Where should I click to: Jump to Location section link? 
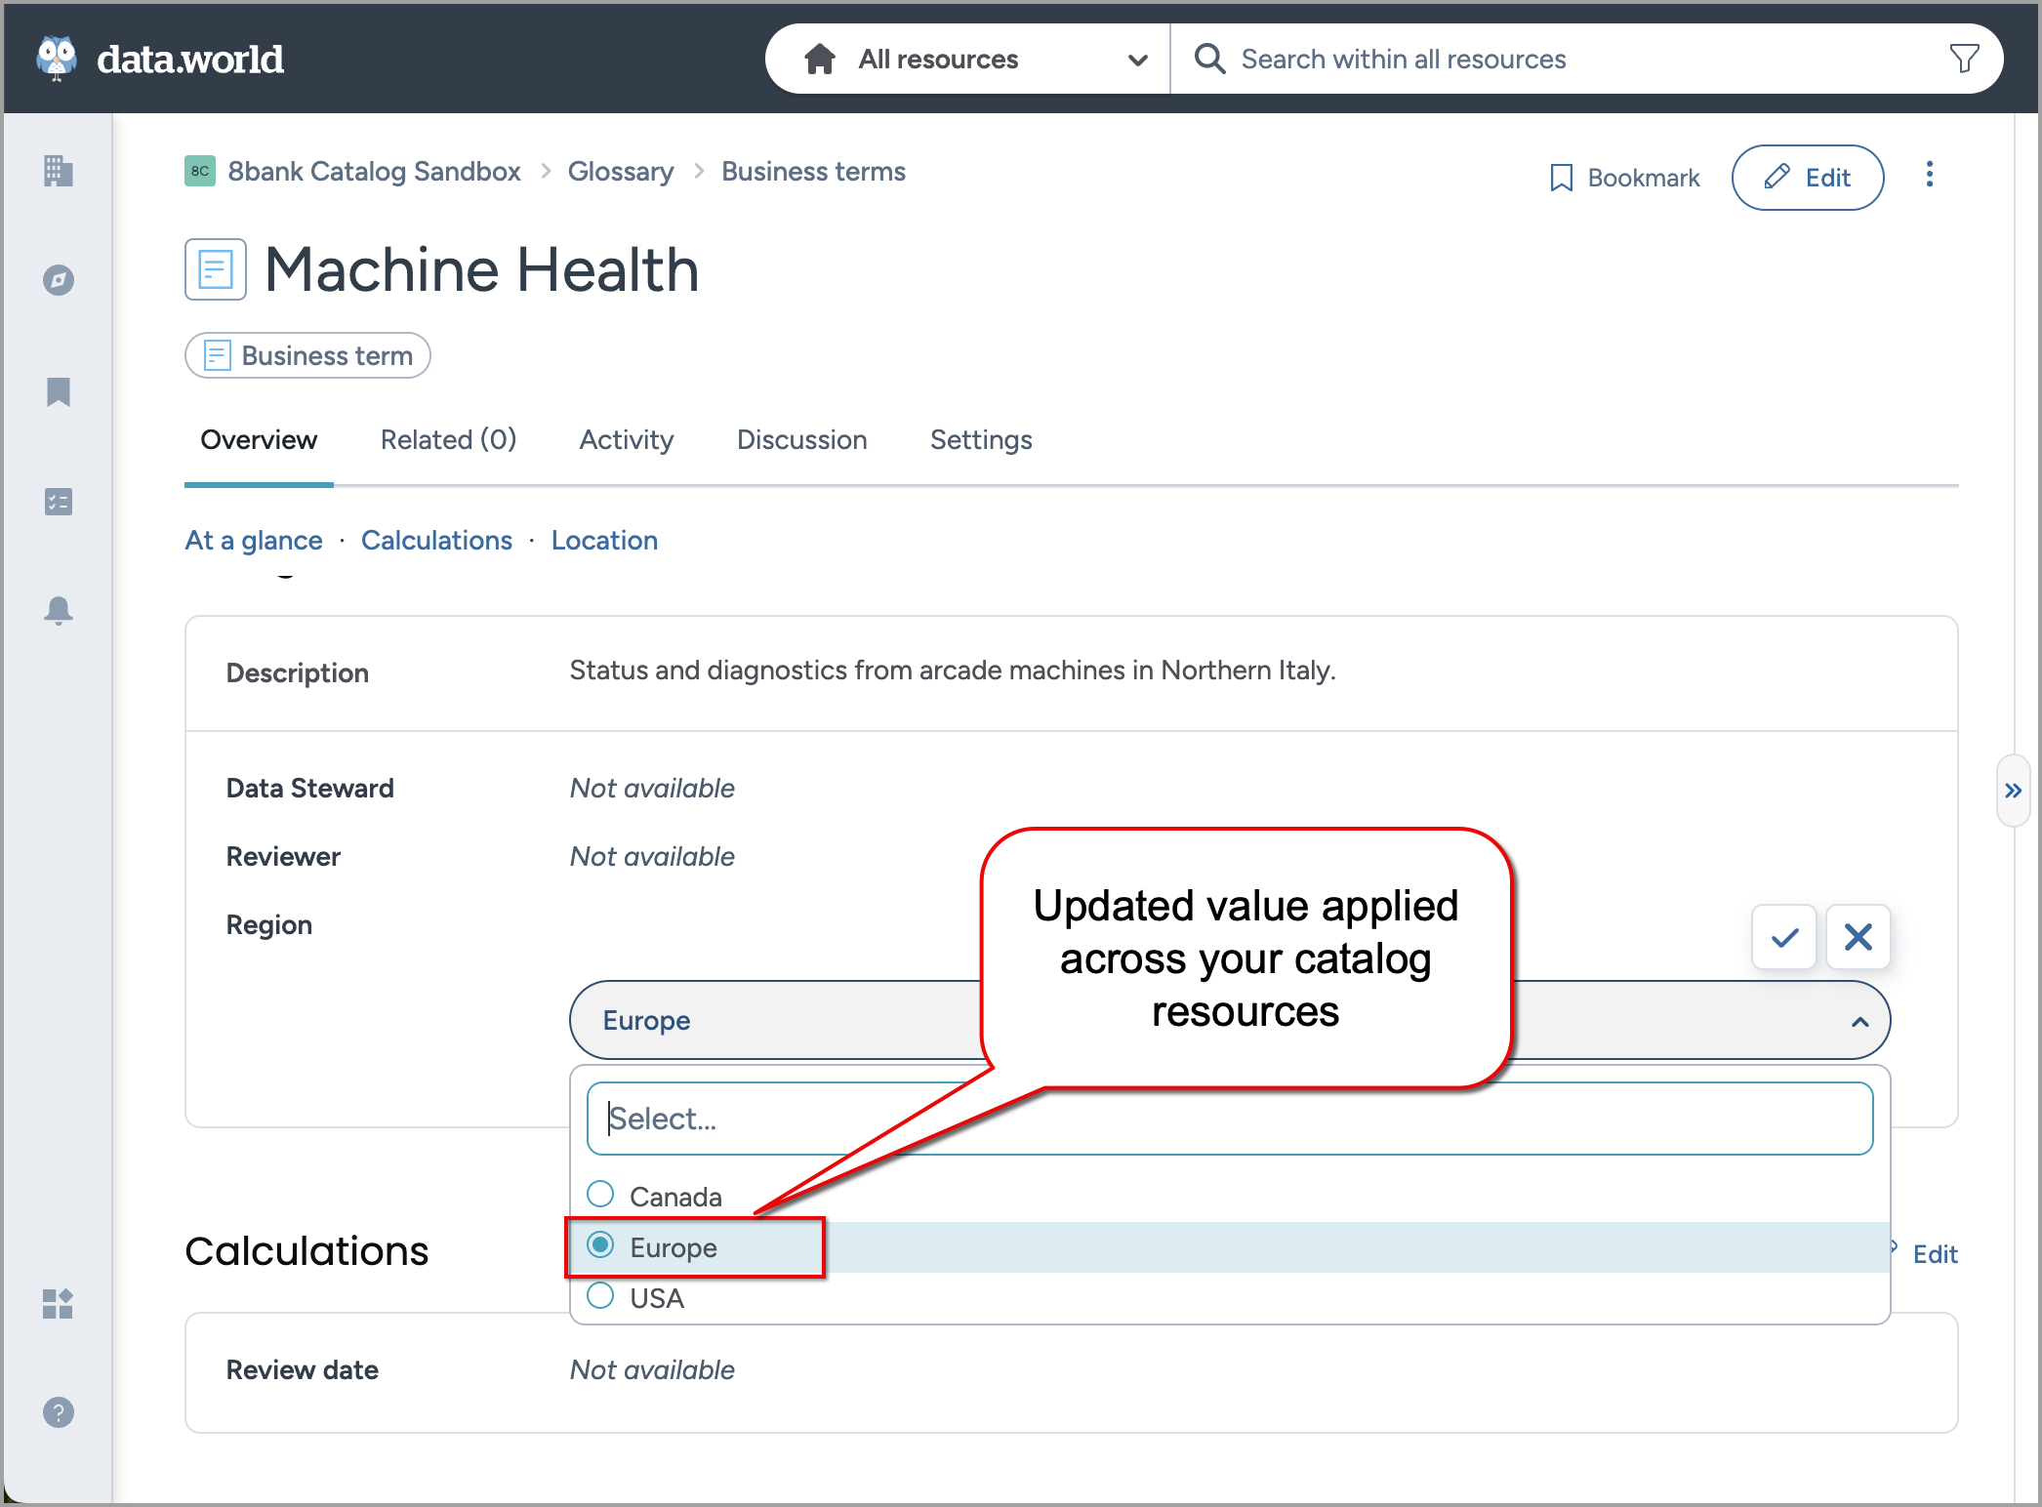click(604, 541)
